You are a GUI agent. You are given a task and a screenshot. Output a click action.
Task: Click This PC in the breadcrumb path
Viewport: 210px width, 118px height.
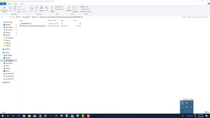click(x=18, y=17)
